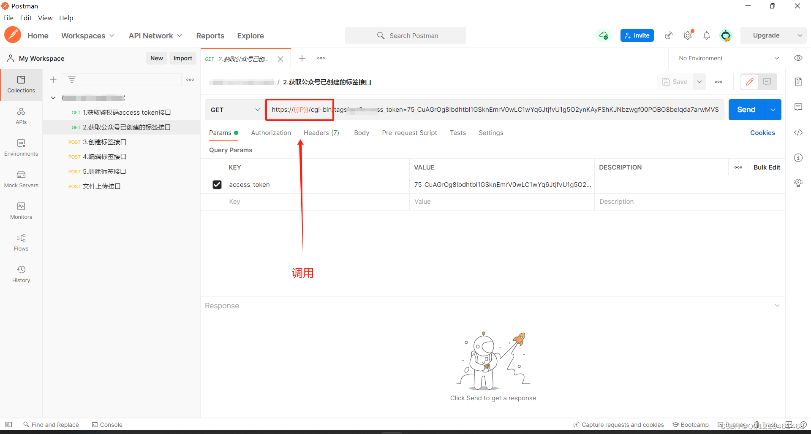Open the No Environment selector
The image size is (811, 434).
pos(729,58)
